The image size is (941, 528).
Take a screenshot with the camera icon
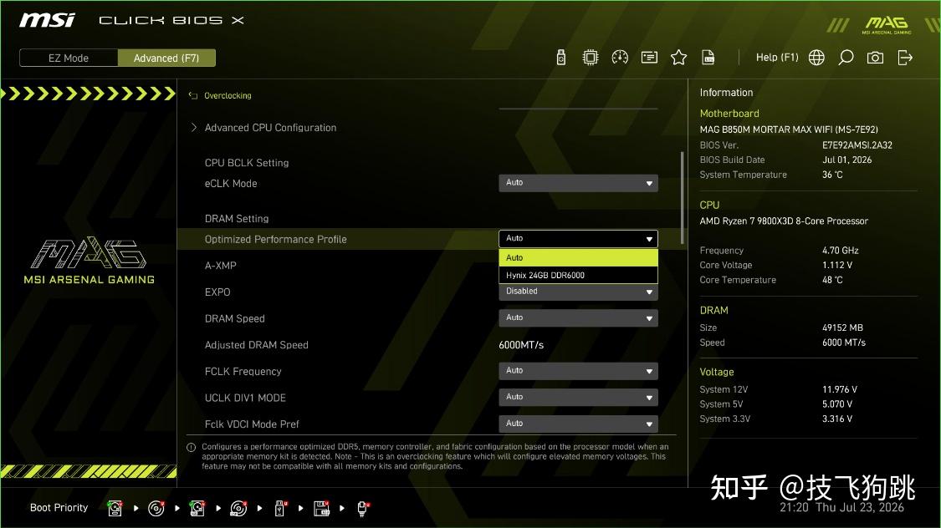875,58
